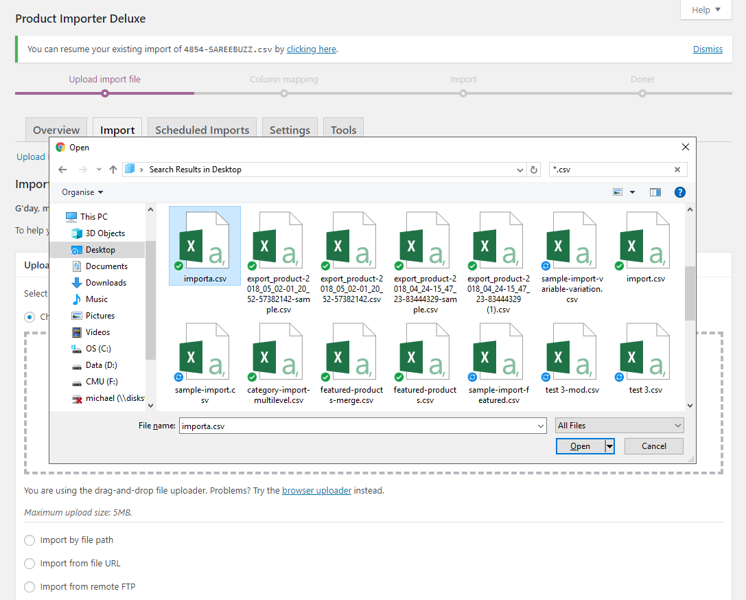Toggle the preview pane icon
The width and height of the screenshot is (746, 600).
click(x=655, y=192)
